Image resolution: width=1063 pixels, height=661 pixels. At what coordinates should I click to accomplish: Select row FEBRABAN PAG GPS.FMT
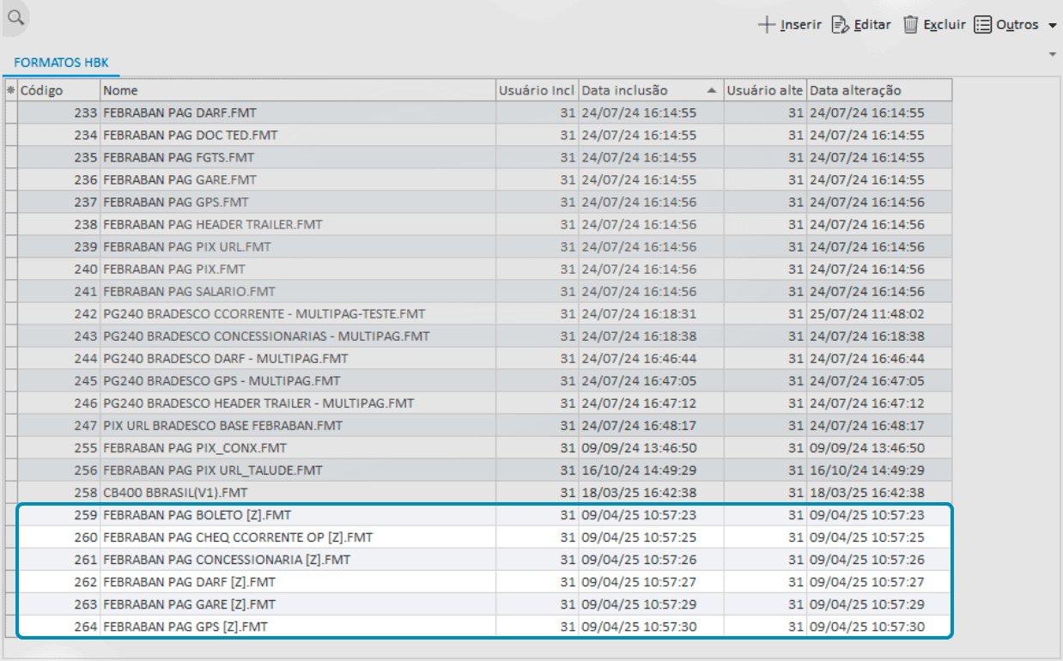point(478,202)
